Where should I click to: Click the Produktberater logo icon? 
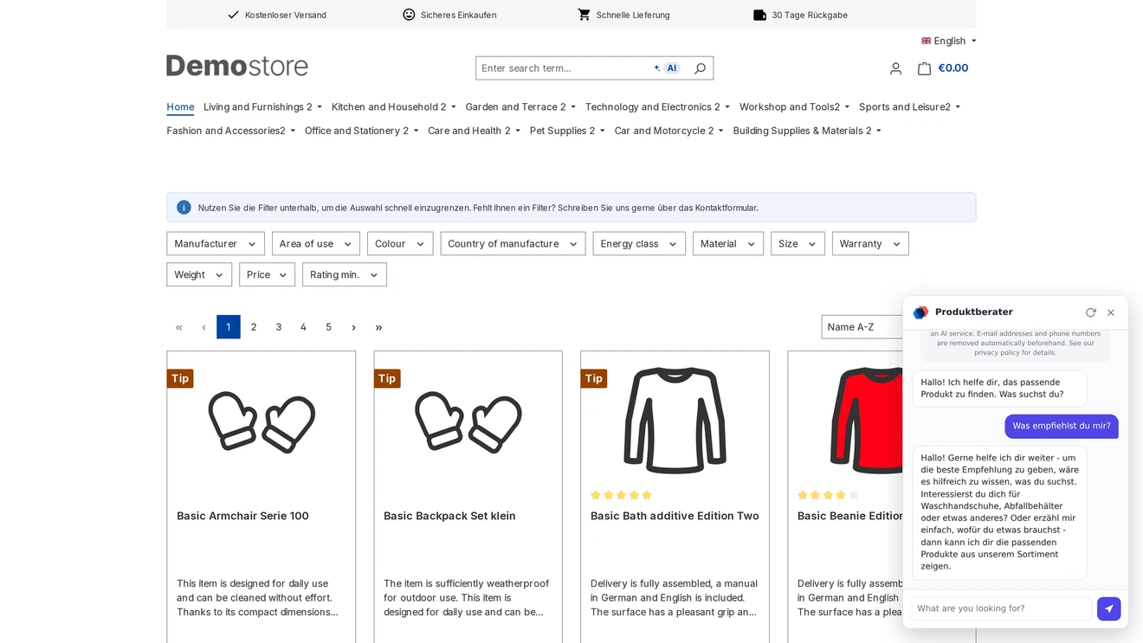920,312
